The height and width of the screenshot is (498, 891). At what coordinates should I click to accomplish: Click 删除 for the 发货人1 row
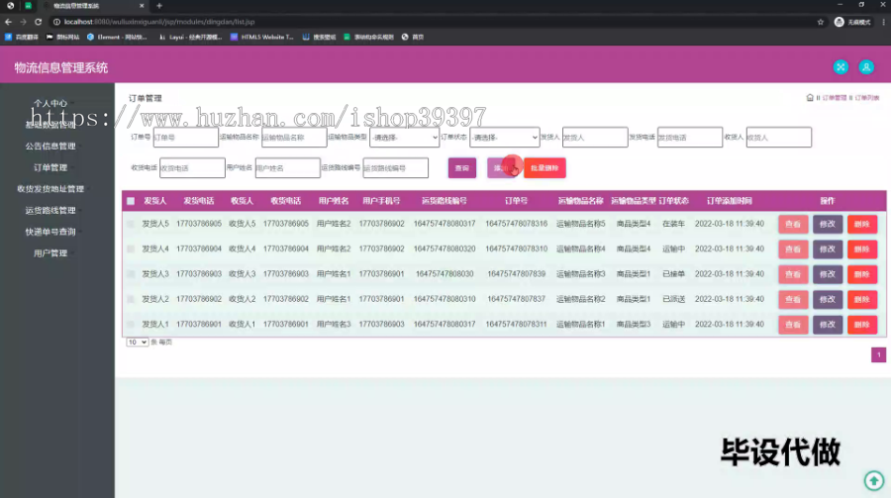click(862, 324)
